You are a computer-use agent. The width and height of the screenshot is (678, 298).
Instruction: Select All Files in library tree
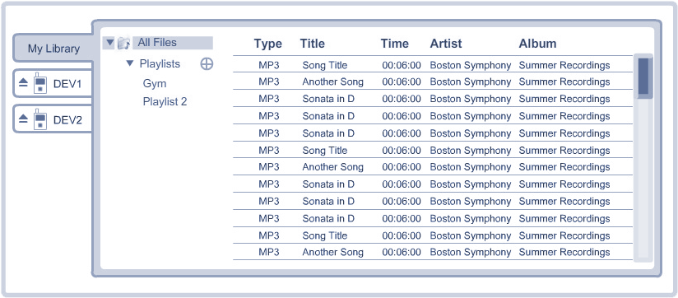click(x=157, y=42)
